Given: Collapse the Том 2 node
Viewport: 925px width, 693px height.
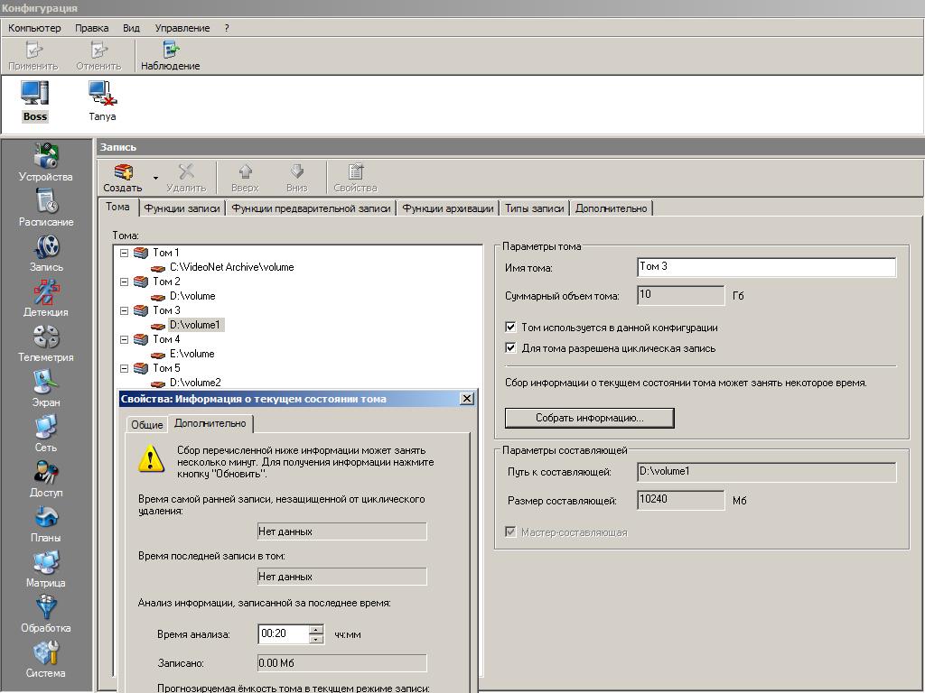Looking at the screenshot, I should (x=124, y=282).
